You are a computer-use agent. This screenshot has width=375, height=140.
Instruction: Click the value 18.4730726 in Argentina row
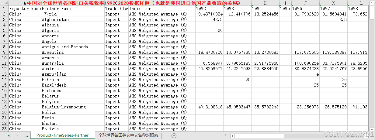point(210,52)
